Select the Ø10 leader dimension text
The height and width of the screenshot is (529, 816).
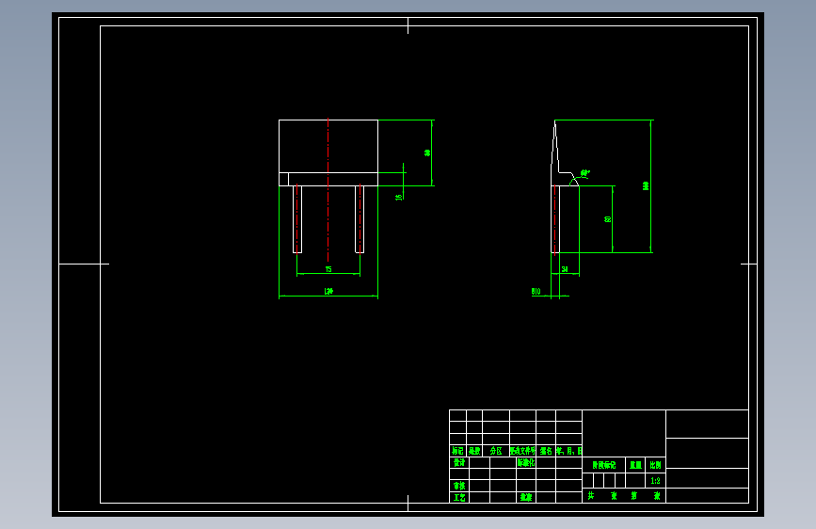536,292
